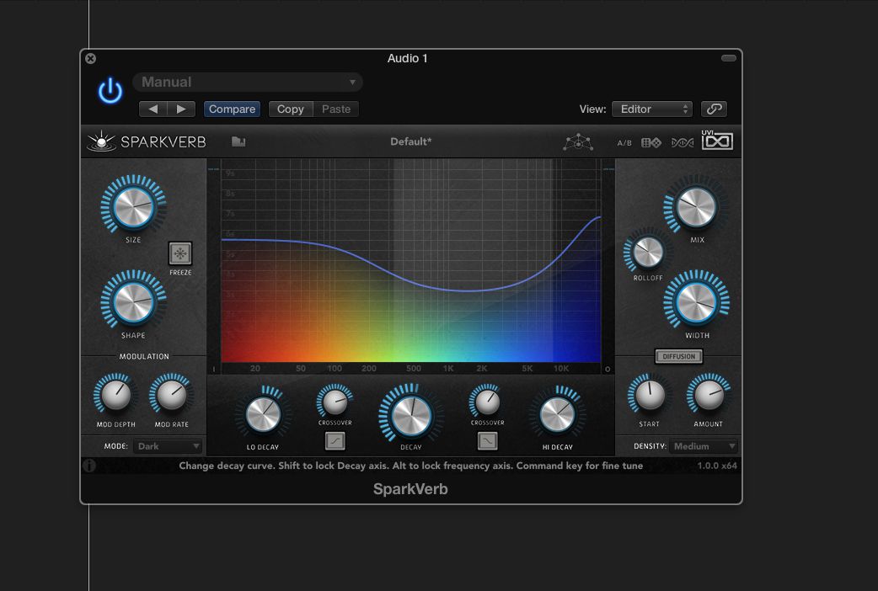Click the diffusion Amount knob
The height and width of the screenshot is (591, 878).
click(709, 395)
